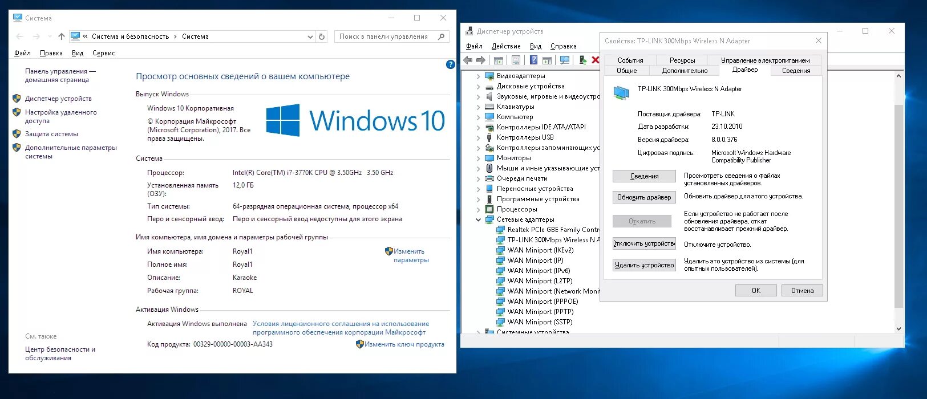Click Update driver icon in Device Manager toolbar
This screenshot has width=927, height=399.
point(583,60)
